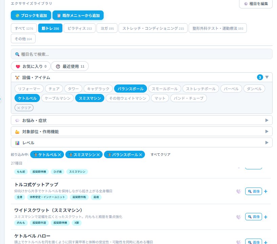277x244 pixels.
Task: Toggle マット equipment filter
Action: click(160, 98)
